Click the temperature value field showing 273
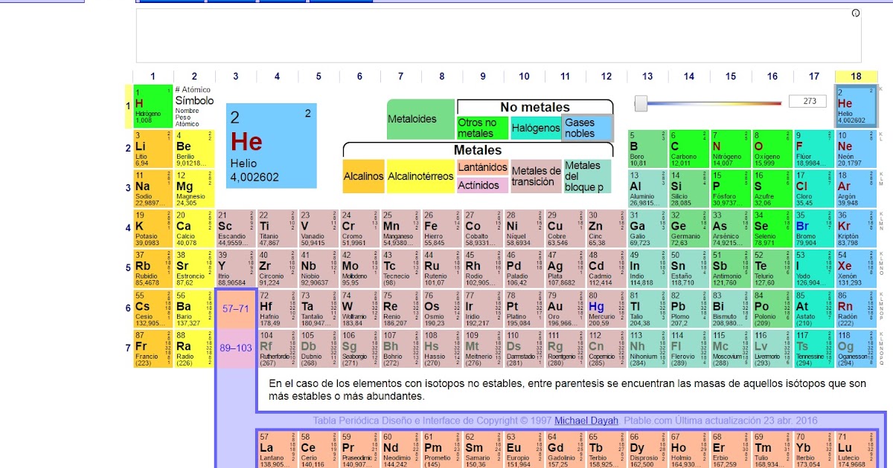This screenshot has width=893, height=468. (807, 100)
